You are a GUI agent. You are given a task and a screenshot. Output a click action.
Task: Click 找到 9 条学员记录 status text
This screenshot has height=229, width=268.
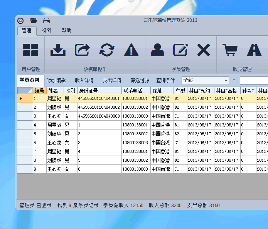(78, 205)
